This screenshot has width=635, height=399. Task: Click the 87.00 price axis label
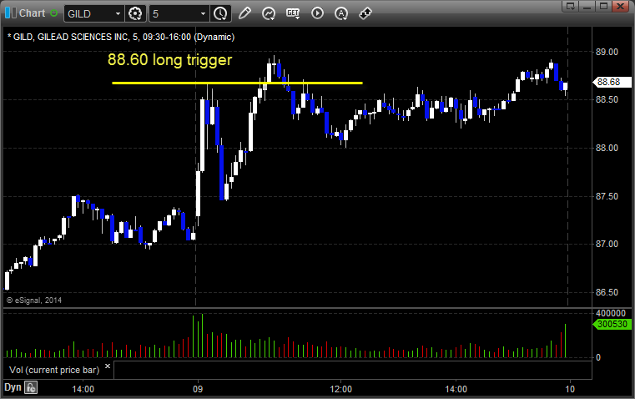point(607,244)
